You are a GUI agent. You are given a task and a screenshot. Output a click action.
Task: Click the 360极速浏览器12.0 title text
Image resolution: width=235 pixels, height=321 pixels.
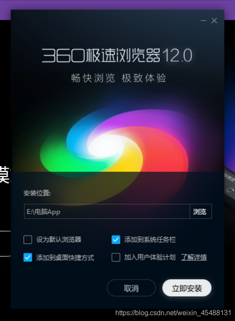pyautogui.click(x=117, y=55)
